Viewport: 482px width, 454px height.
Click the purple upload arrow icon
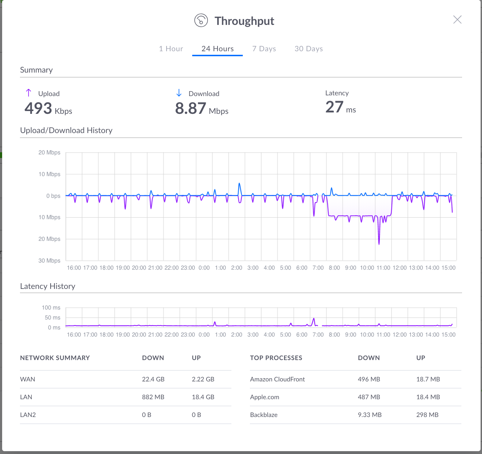coord(29,93)
